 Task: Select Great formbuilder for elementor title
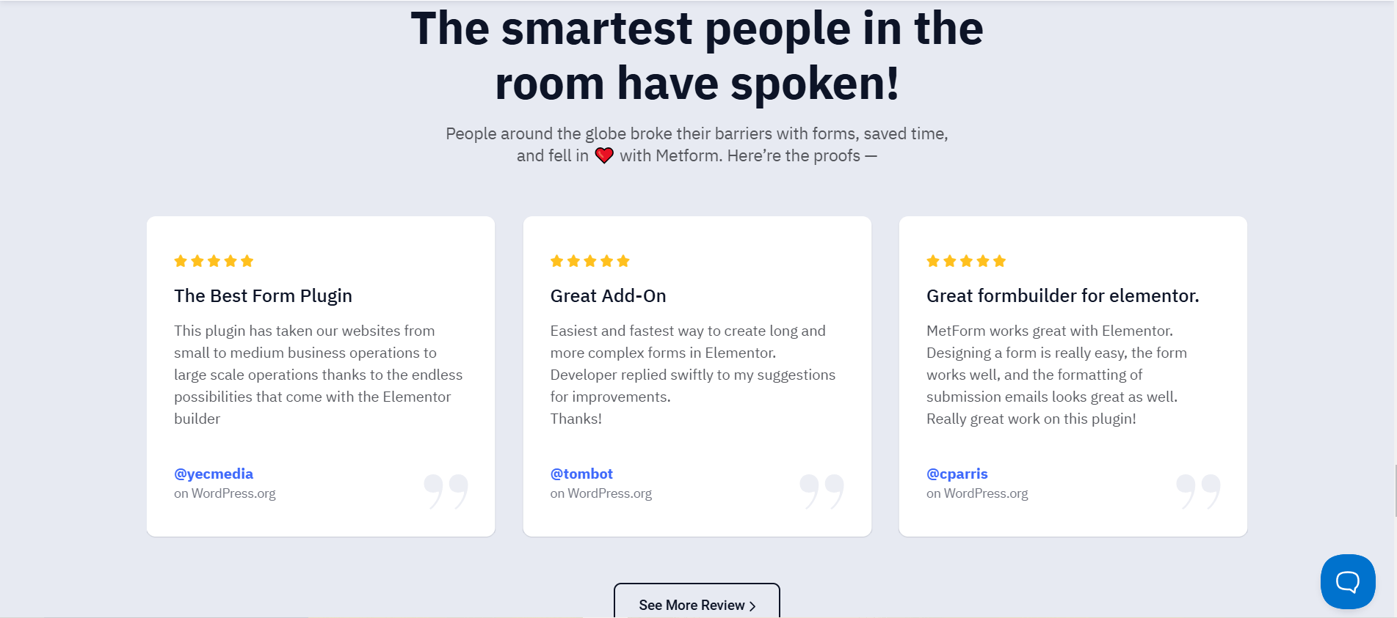pos(1062,295)
